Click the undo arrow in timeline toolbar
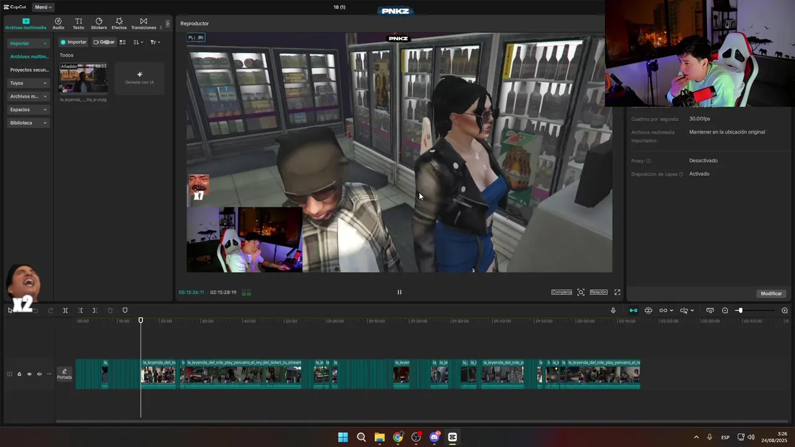This screenshot has width=795, height=447. 36,310
